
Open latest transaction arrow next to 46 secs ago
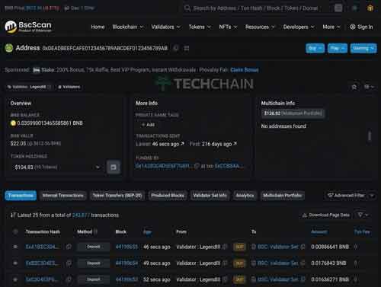[182, 144]
